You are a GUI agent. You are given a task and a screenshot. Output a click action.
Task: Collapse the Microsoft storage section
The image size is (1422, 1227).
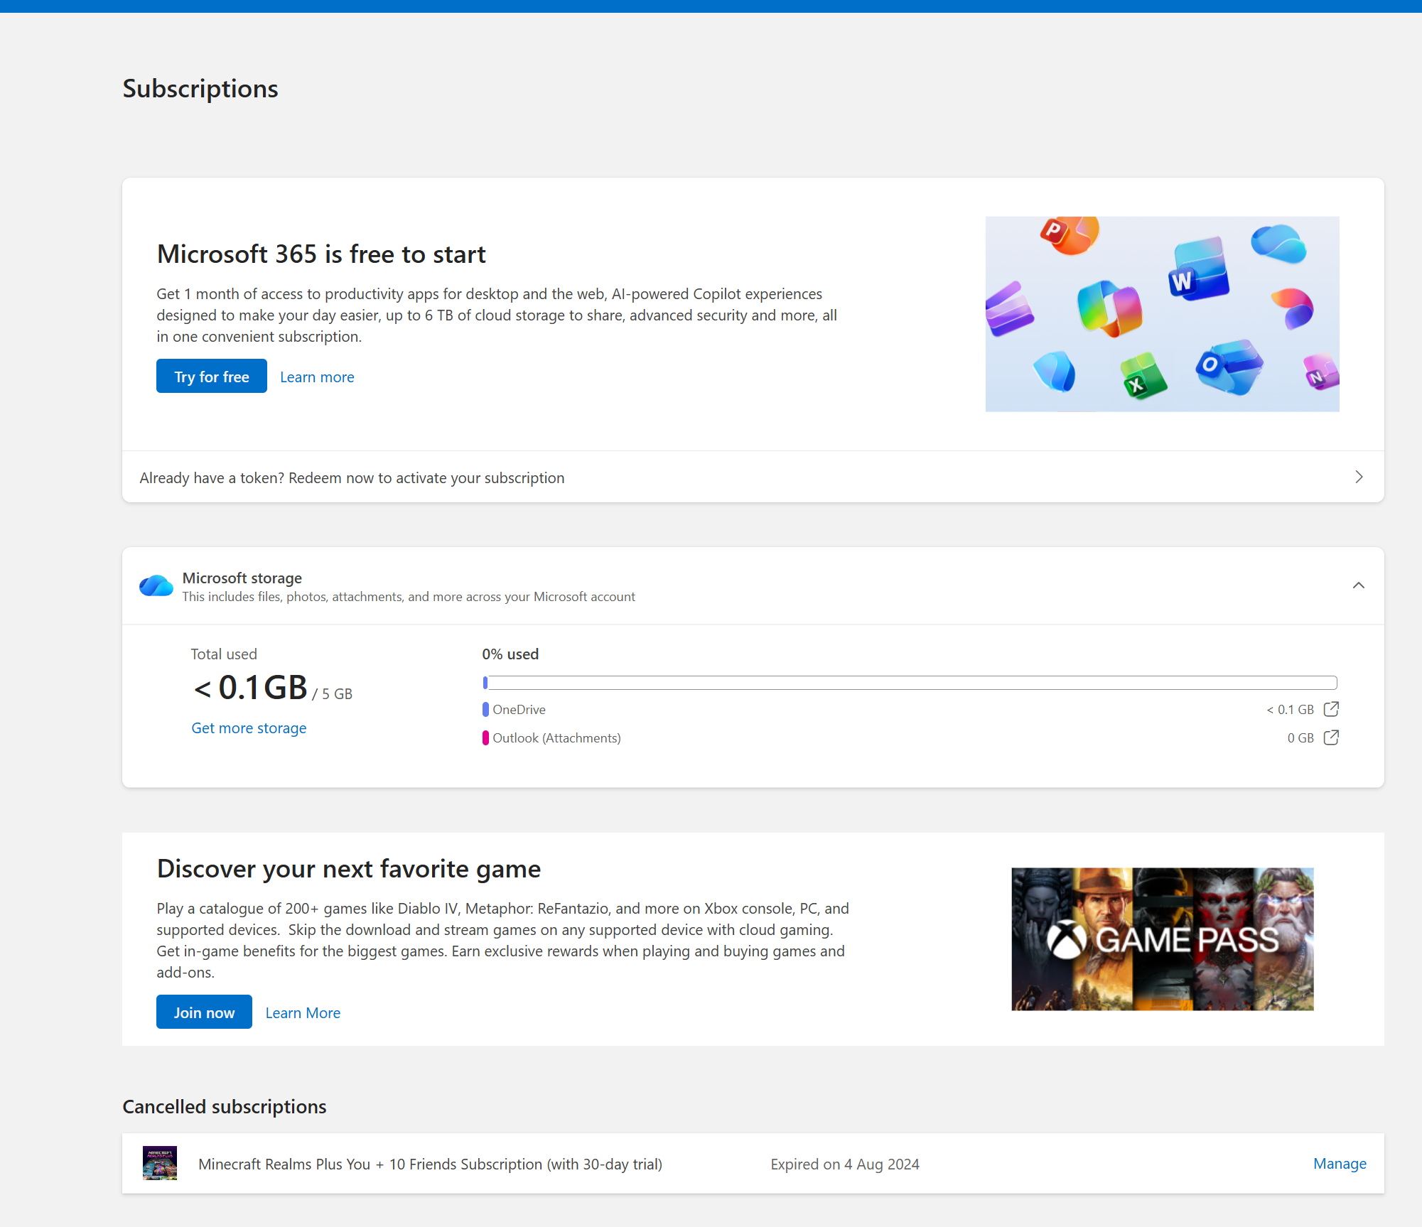[x=1358, y=585]
